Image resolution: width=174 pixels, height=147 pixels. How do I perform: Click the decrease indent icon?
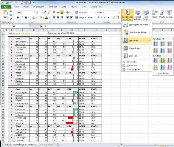coord(67,17)
